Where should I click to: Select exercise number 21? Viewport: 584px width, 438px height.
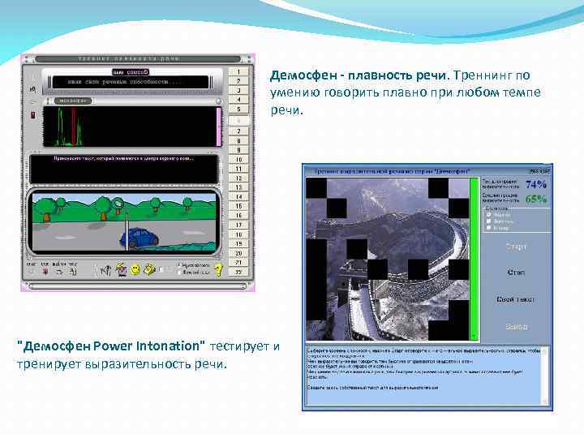(238, 263)
